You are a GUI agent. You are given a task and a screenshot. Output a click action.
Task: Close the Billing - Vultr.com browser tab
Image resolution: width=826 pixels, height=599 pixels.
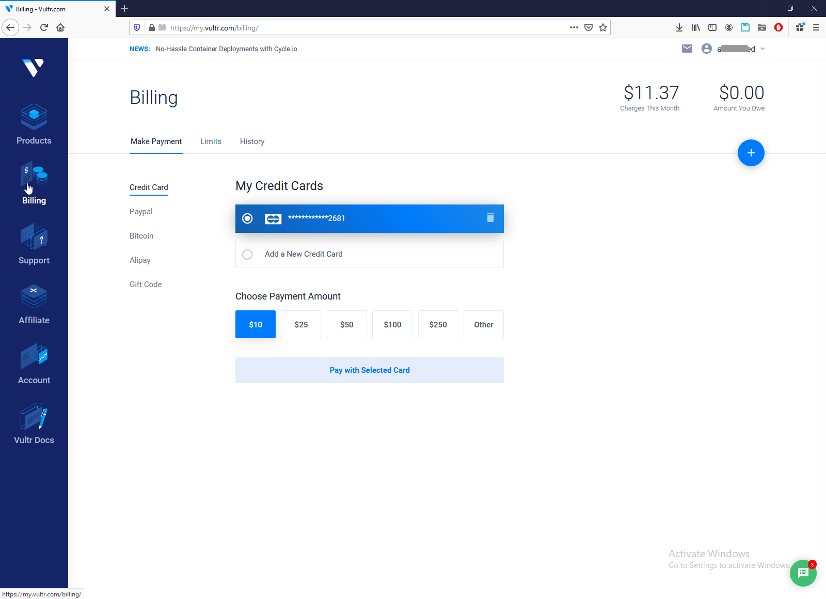click(x=107, y=9)
